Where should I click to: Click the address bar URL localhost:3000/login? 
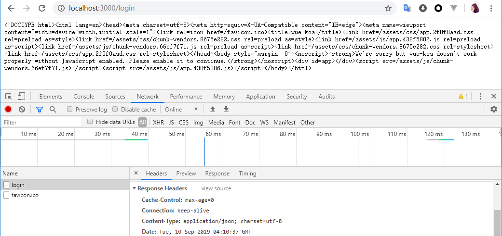(102, 8)
